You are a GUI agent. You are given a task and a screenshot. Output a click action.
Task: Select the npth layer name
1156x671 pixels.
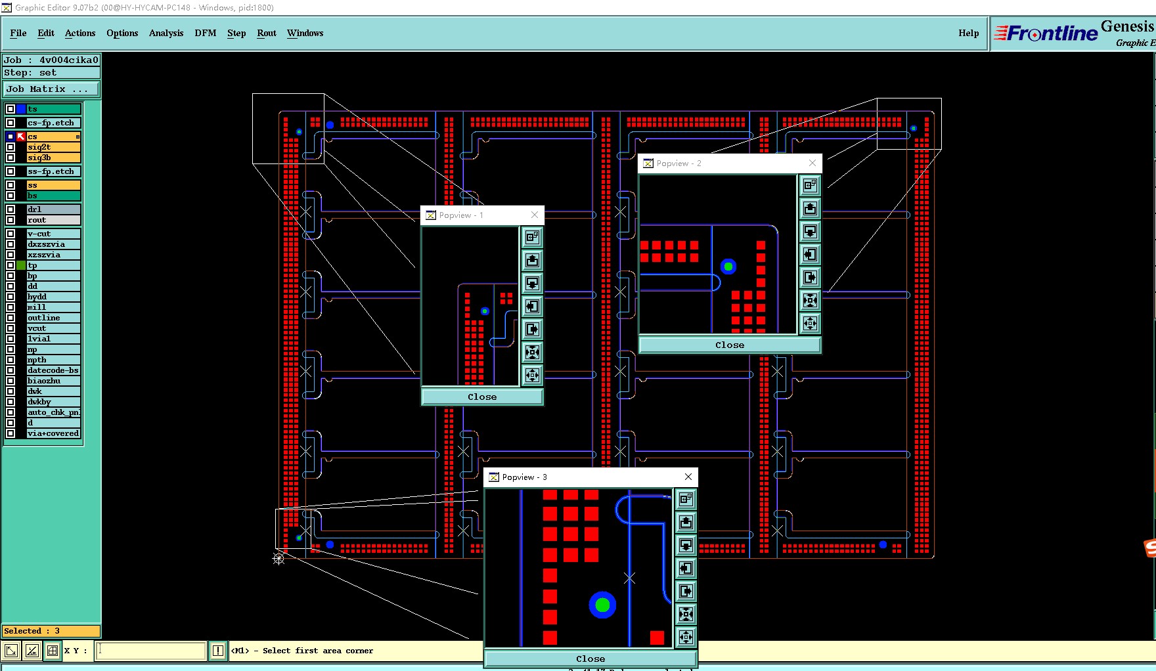coord(54,360)
